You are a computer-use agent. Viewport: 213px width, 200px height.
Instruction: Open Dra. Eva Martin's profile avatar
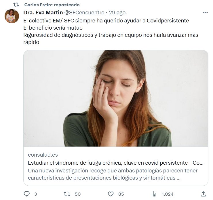click(x=12, y=16)
